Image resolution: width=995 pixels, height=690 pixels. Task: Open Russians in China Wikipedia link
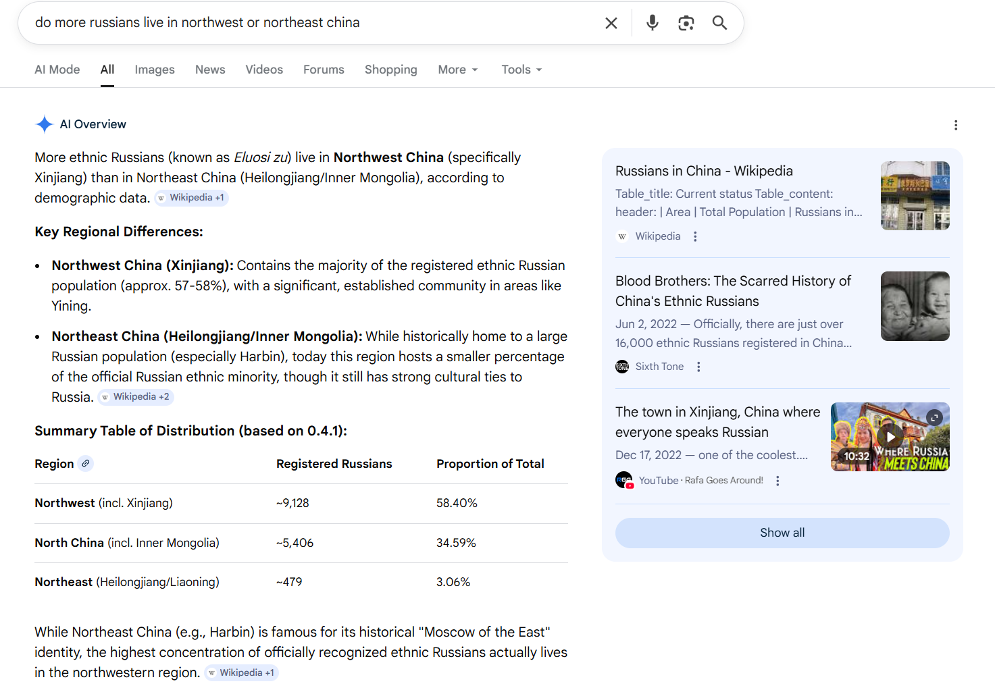(x=703, y=171)
